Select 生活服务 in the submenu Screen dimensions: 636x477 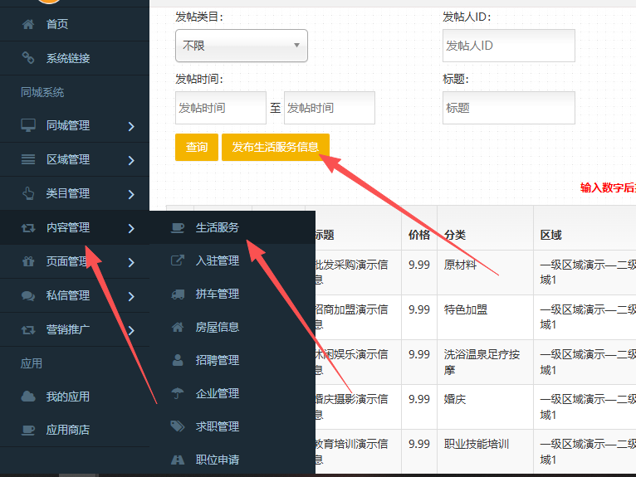[x=218, y=227]
